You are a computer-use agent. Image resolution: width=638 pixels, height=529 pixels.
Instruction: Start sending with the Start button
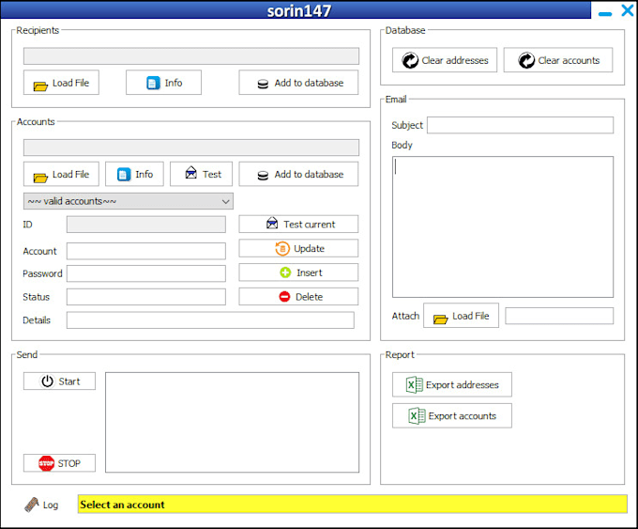point(59,381)
